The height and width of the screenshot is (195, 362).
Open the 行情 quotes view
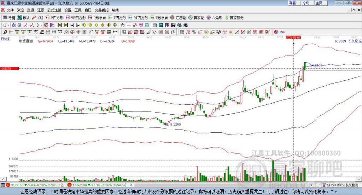(x=9, y=18)
